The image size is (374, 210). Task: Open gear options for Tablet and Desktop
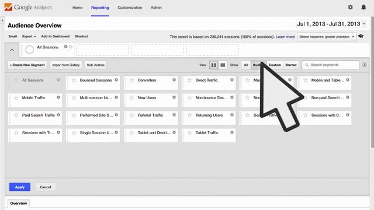tap(174, 132)
